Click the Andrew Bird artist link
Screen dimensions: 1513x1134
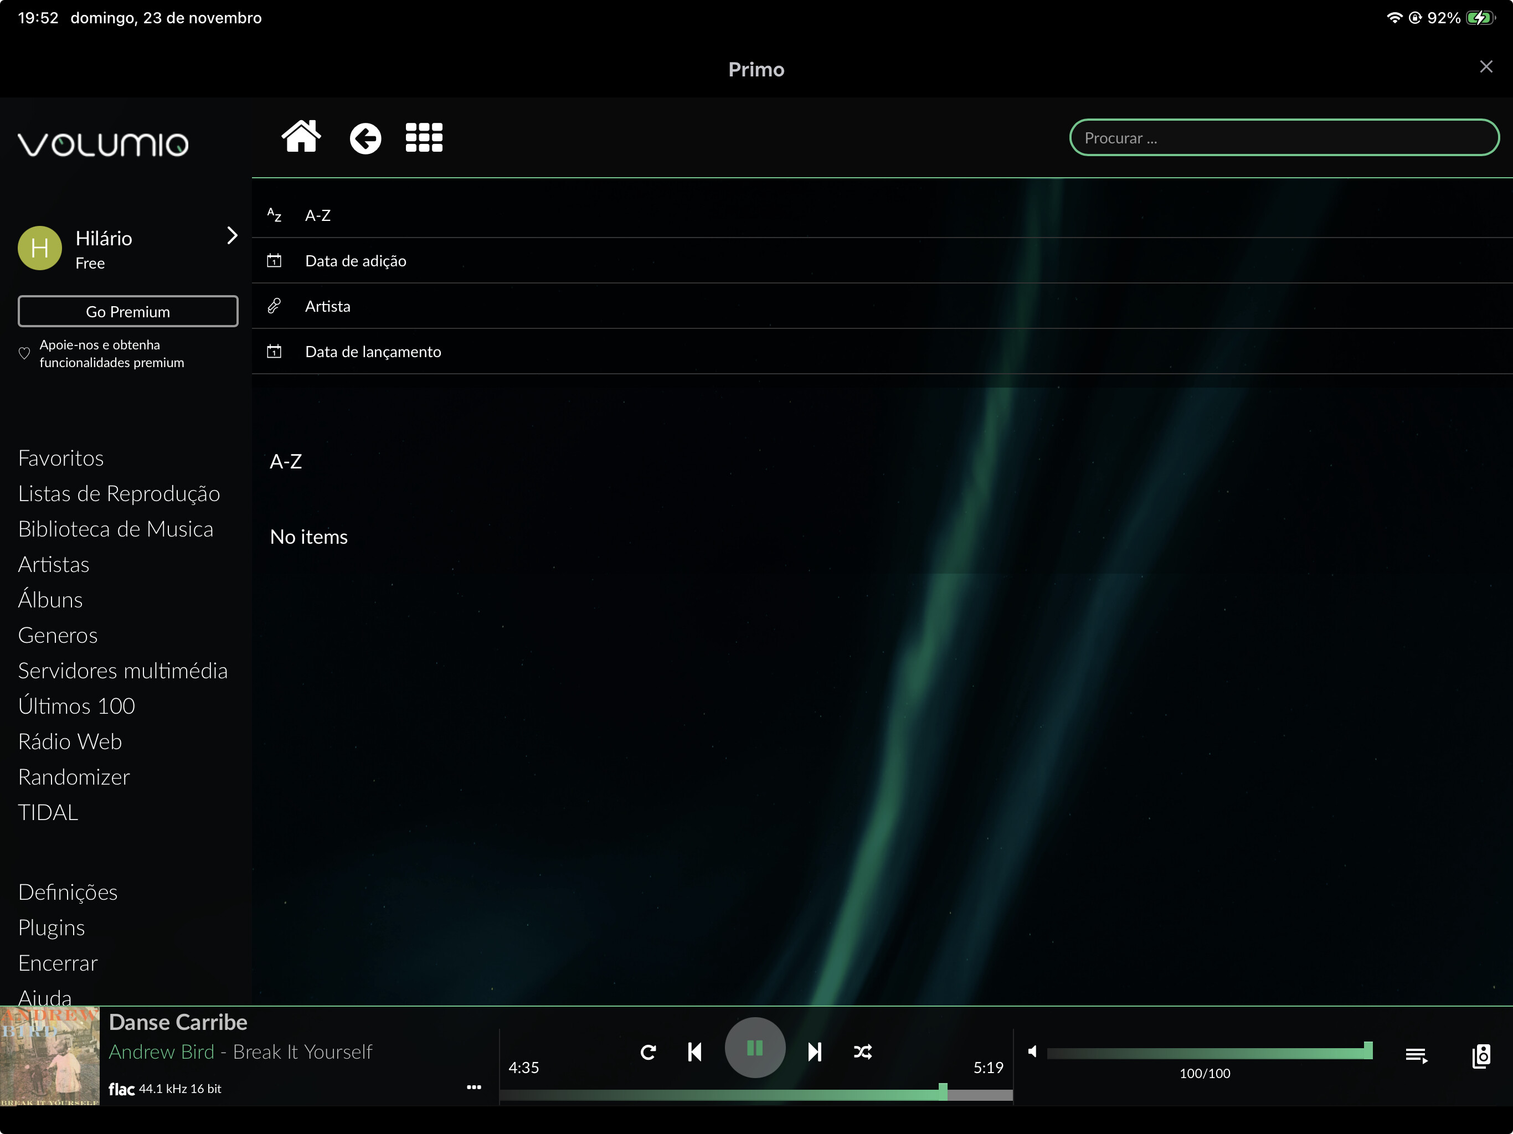161,1051
